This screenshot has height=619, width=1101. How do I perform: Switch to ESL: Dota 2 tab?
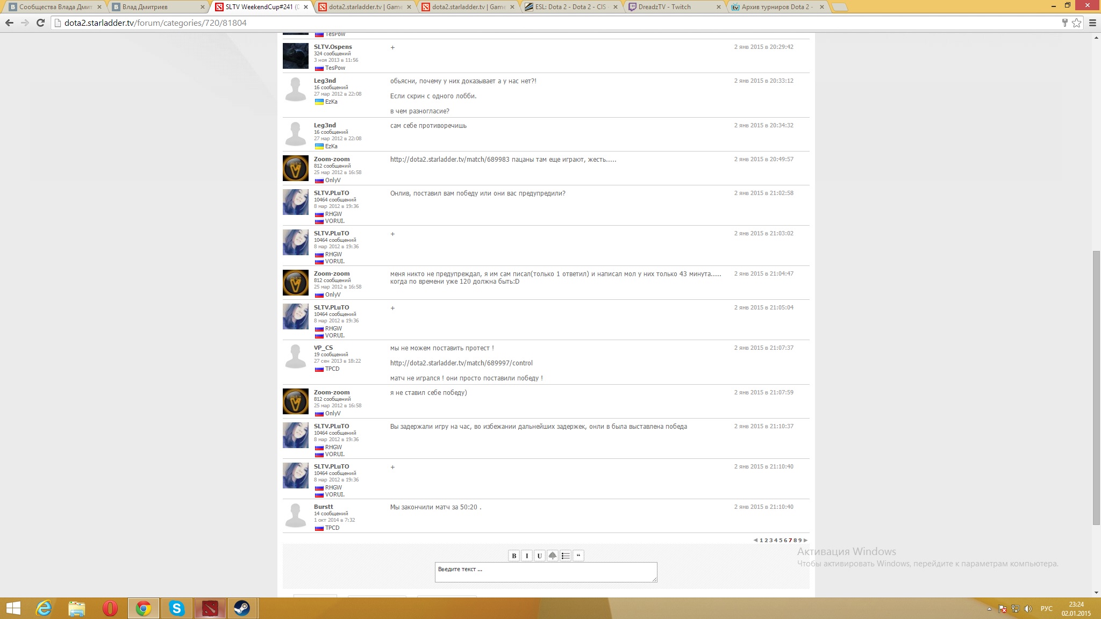(570, 7)
